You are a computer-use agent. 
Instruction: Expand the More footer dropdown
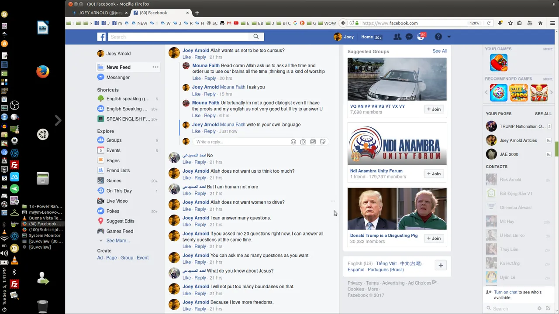pos(374,289)
